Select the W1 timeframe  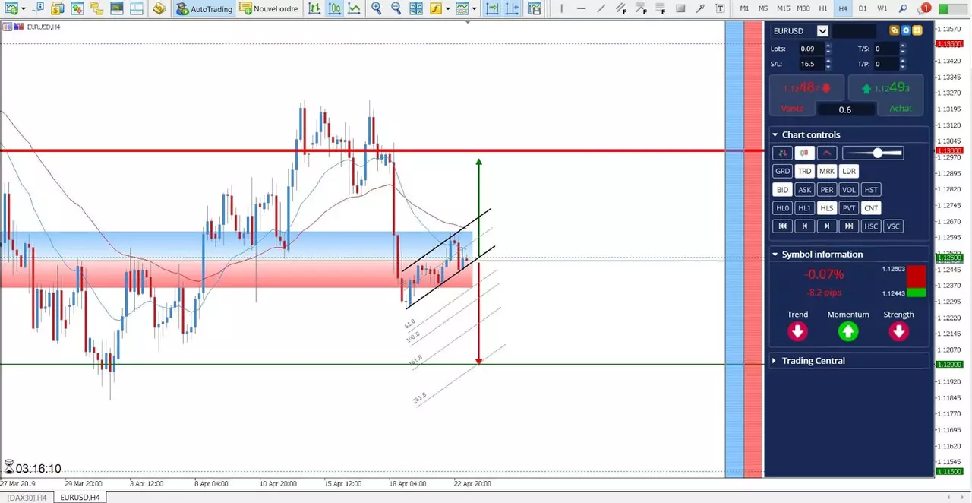pos(882,8)
